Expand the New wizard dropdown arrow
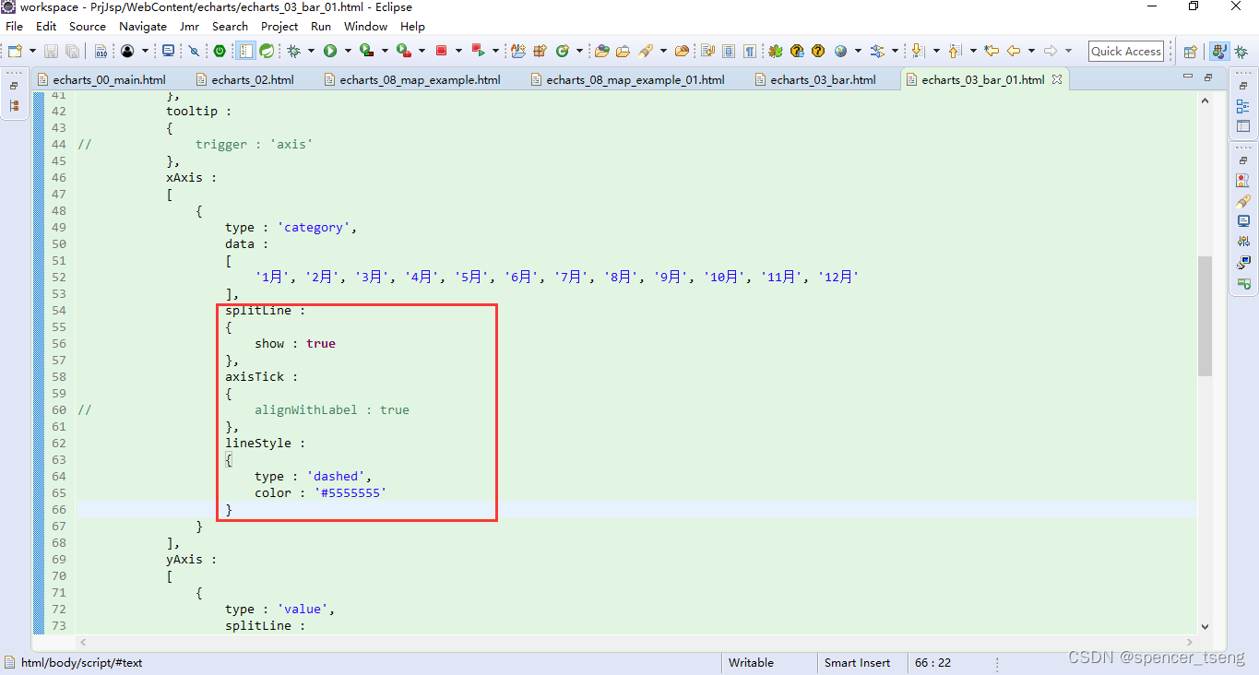 [32, 51]
